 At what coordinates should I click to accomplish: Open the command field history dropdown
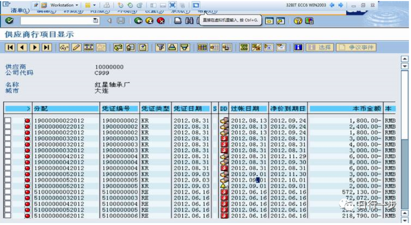point(96,21)
